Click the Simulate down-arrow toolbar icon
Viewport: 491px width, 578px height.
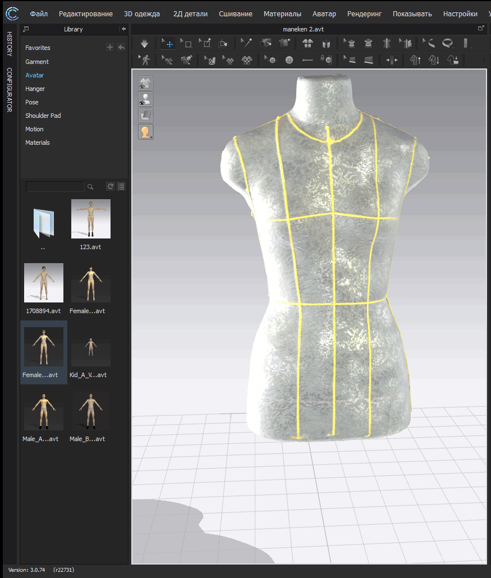coord(144,43)
